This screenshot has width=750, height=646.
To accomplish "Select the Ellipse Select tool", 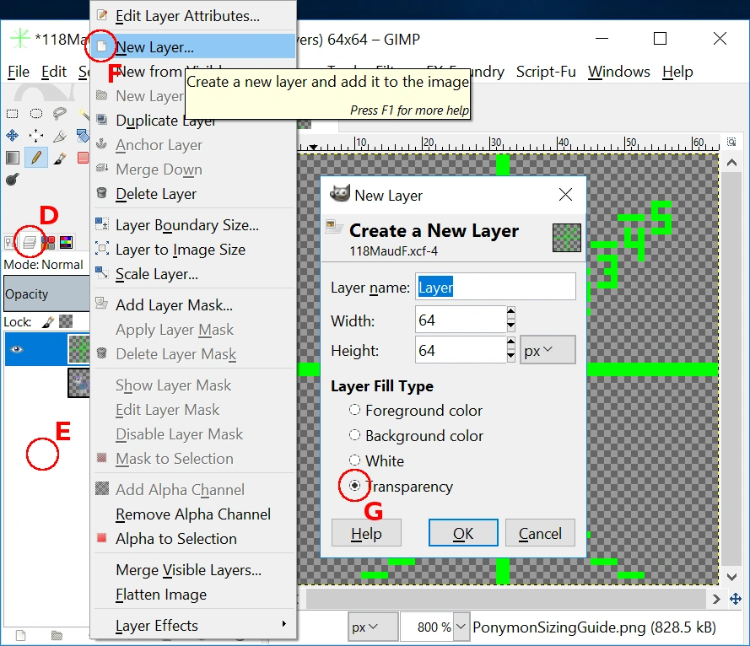I will pyautogui.click(x=36, y=114).
